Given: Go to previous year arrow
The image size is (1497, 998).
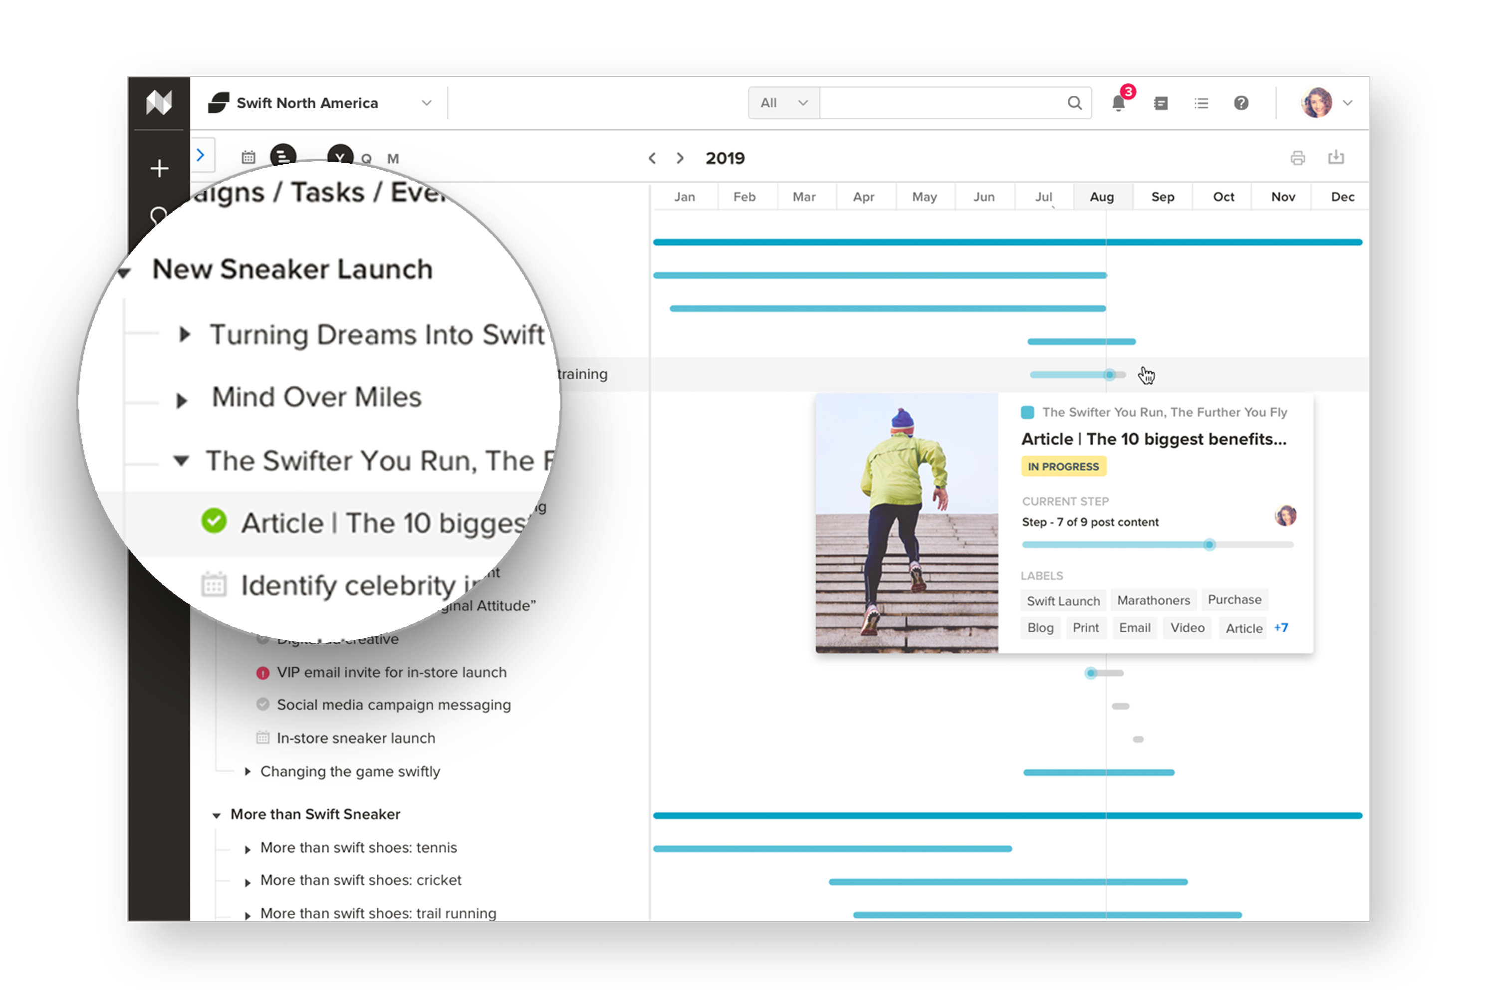Looking at the screenshot, I should pos(652,159).
